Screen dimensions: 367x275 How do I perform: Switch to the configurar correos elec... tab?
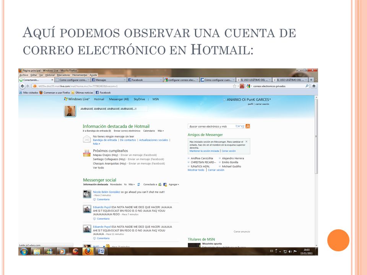tap(181, 80)
